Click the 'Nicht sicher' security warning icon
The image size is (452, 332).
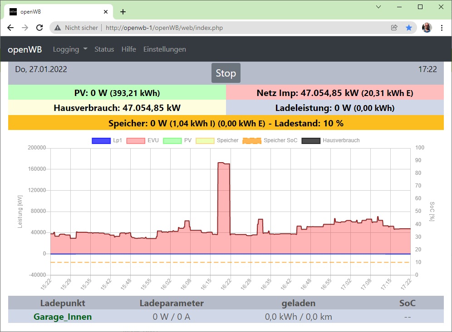(x=58, y=28)
